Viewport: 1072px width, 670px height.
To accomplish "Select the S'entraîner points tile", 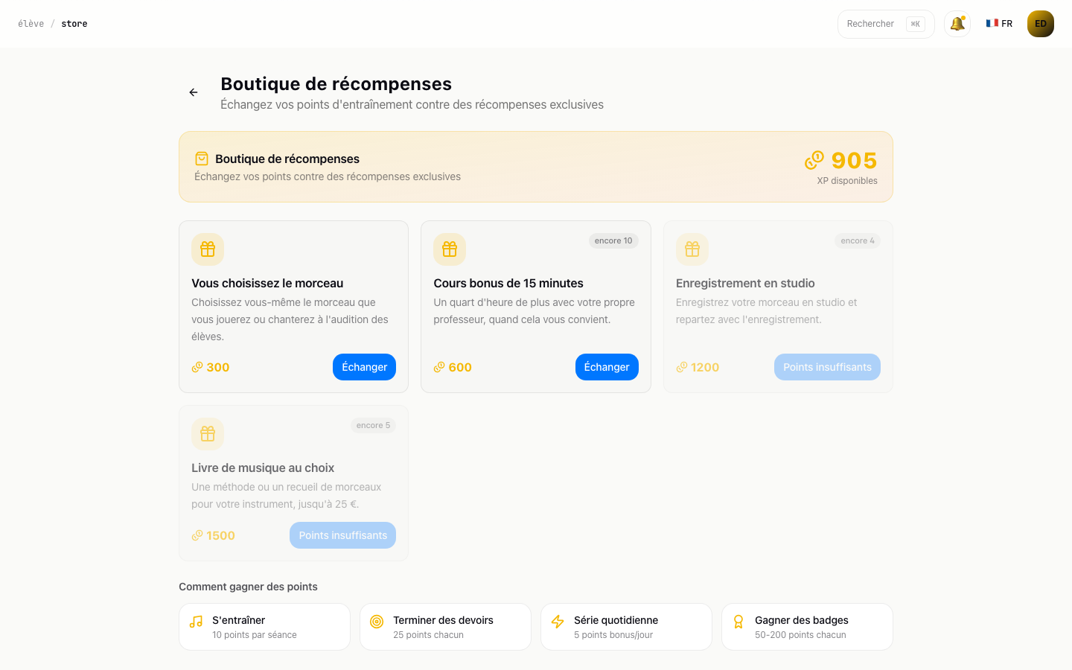I will (x=264, y=627).
